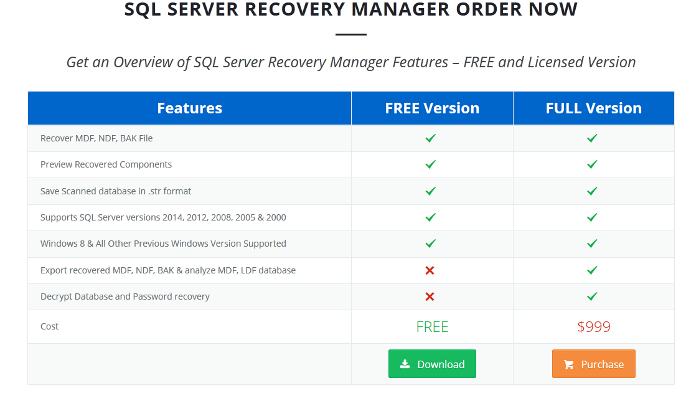Click the Cost row label

click(x=49, y=326)
